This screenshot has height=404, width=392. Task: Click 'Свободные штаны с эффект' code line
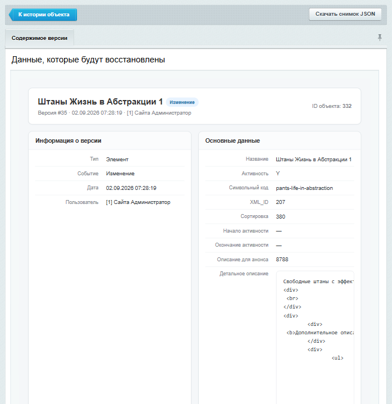click(x=318, y=282)
